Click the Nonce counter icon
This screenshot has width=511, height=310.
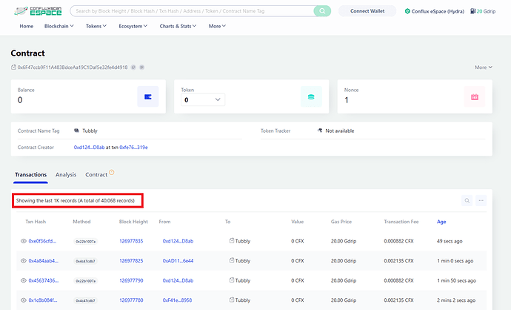[475, 96]
